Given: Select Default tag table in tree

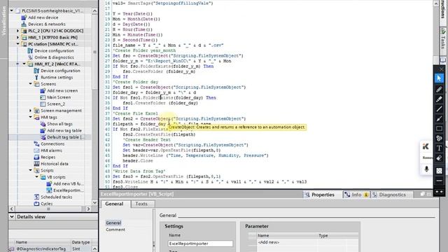Looking at the screenshot, I should (x=66, y=137).
